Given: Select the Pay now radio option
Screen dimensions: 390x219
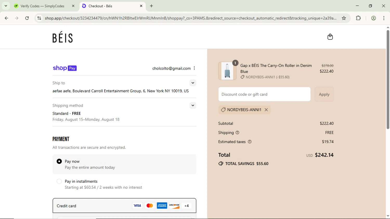Looking at the screenshot, I should point(59,161).
